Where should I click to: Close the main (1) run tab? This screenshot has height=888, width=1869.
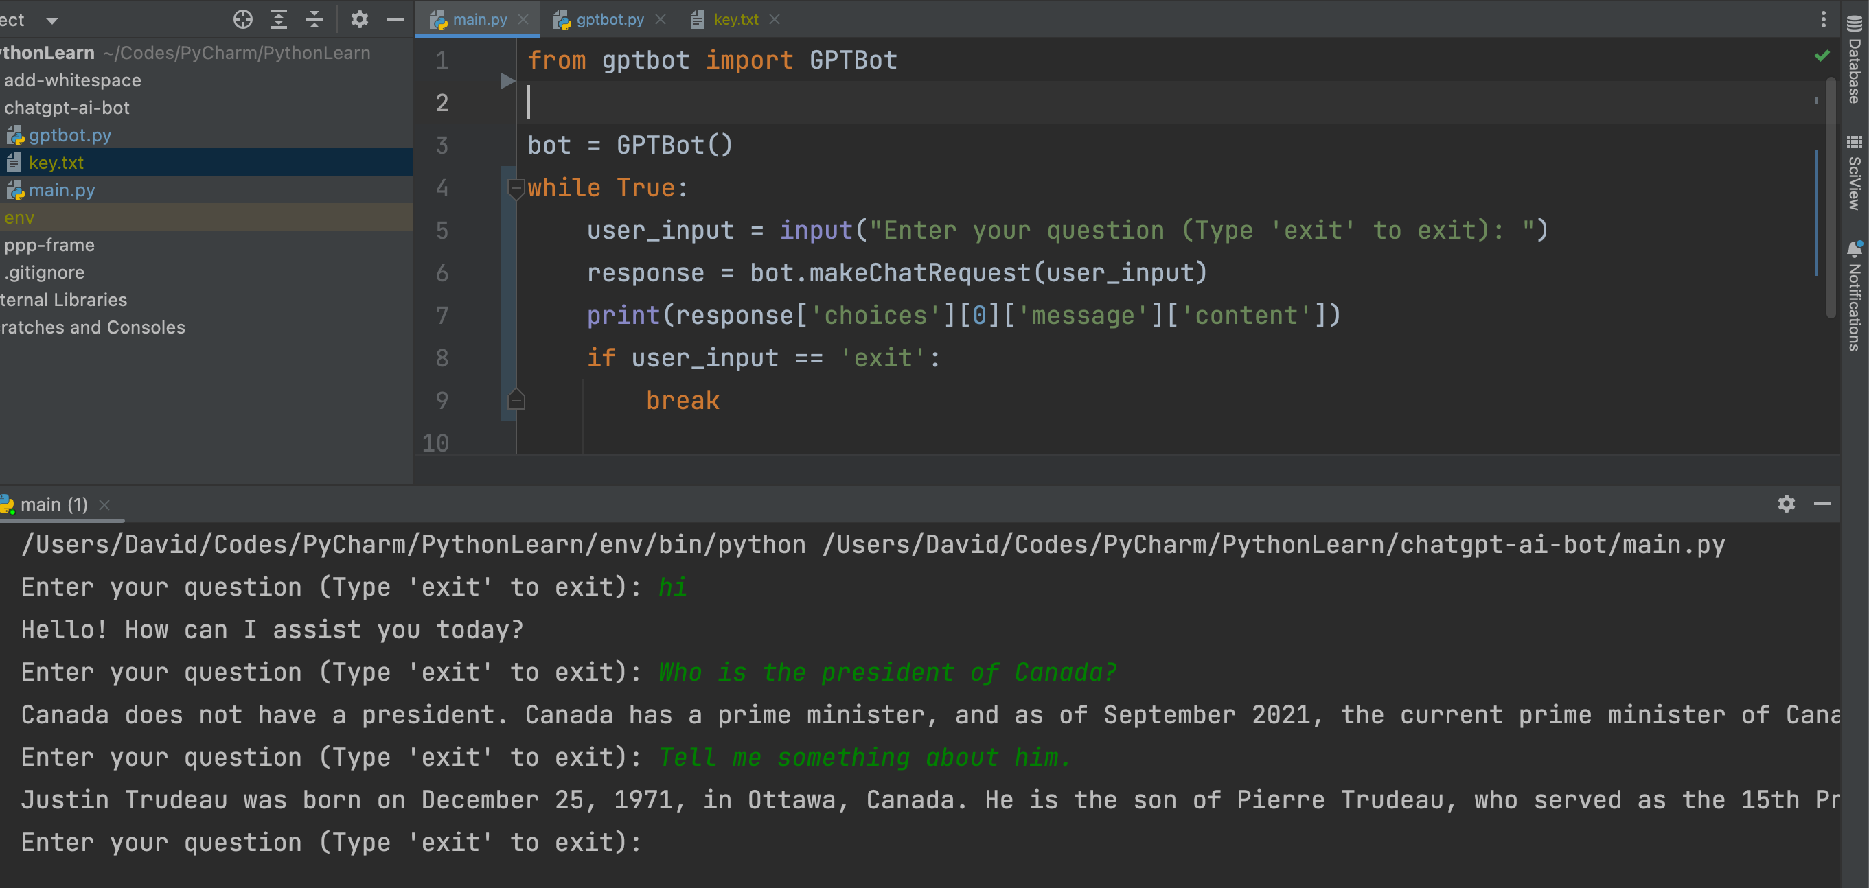[x=104, y=504]
